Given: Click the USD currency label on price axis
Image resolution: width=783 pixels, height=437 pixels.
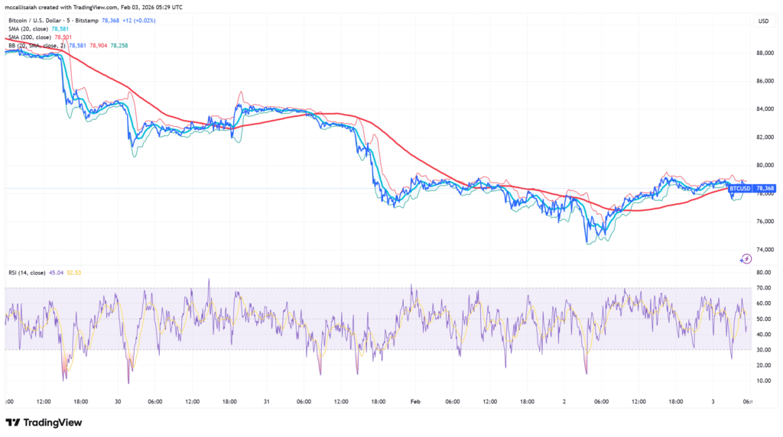Looking at the screenshot, I should pyautogui.click(x=762, y=21).
